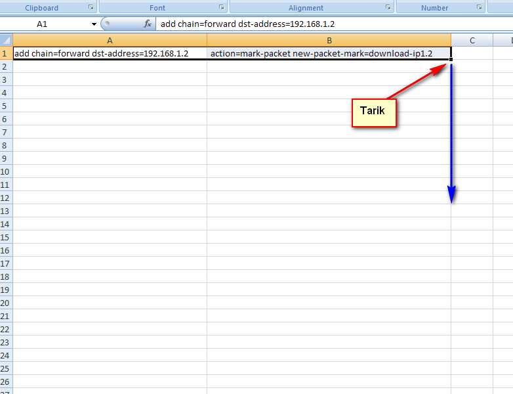The image size is (513, 394).
Task: Click the Alignment group label
Action: pos(306,8)
